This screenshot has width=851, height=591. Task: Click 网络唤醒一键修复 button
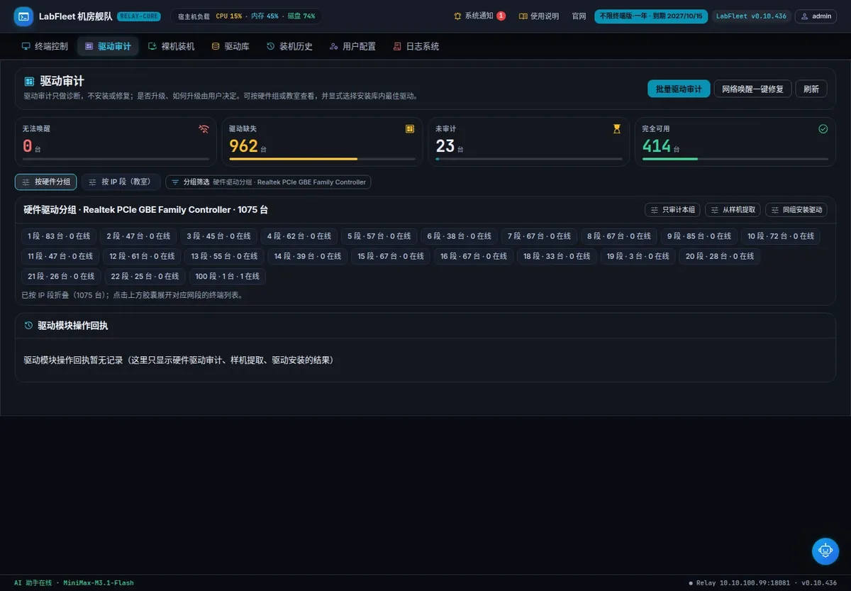click(752, 89)
